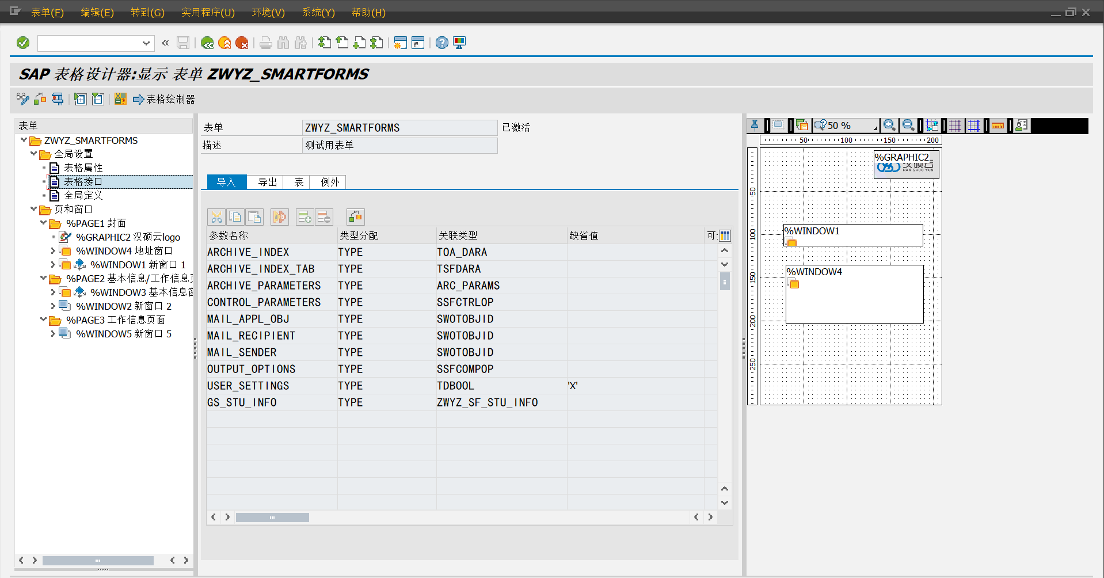
Task: Open the 环境(V) menu
Action: pos(268,12)
